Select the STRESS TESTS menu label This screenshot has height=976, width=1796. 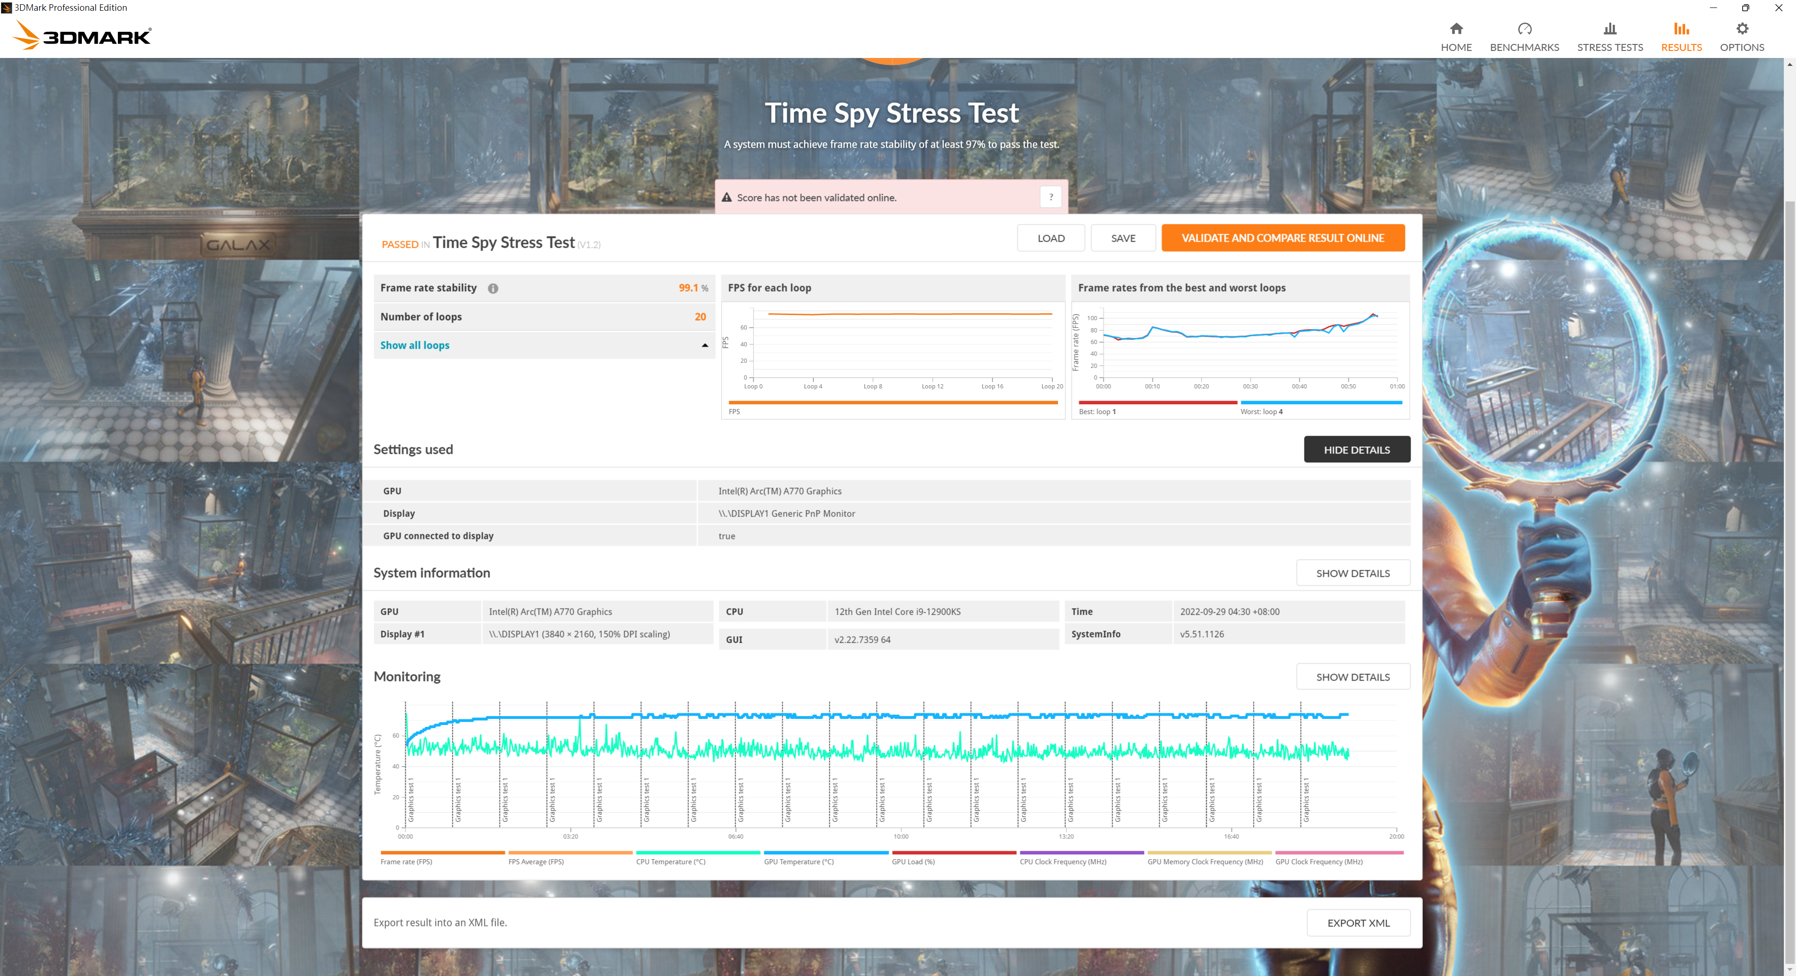[x=1610, y=47]
